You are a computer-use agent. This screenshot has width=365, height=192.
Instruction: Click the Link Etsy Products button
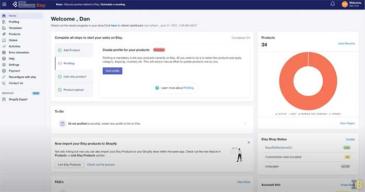pyautogui.click(x=69, y=164)
